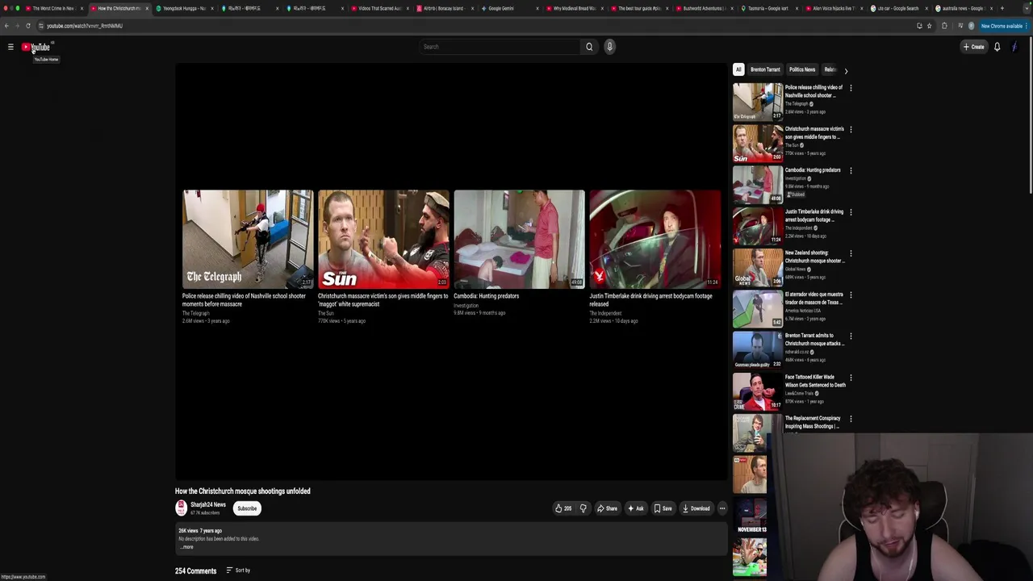
Task: Open Sharjah24 News channel name link
Action: coord(208,505)
